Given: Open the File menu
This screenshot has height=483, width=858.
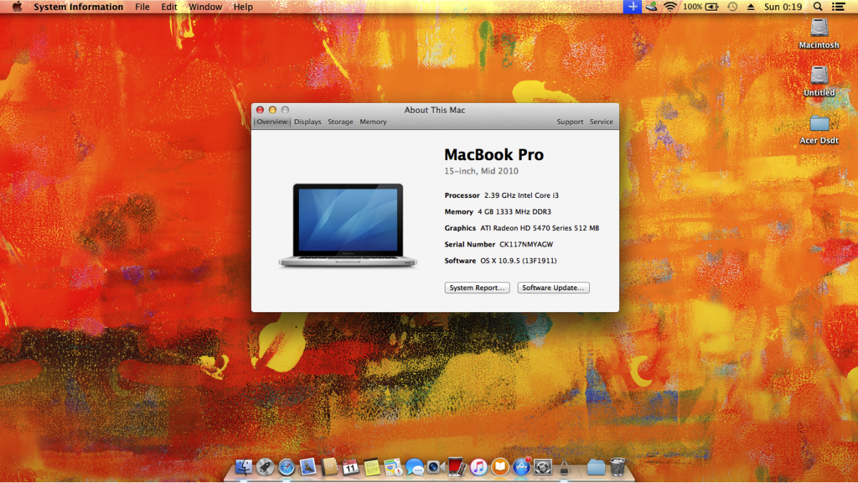Looking at the screenshot, I should 142,6.
